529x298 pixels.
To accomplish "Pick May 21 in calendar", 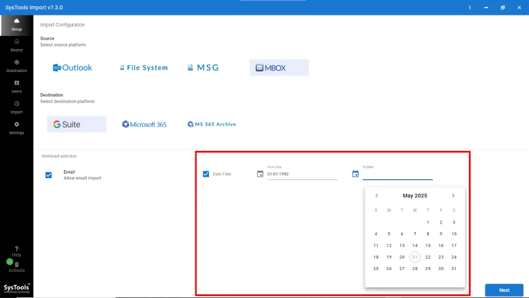I will [415, 257].
